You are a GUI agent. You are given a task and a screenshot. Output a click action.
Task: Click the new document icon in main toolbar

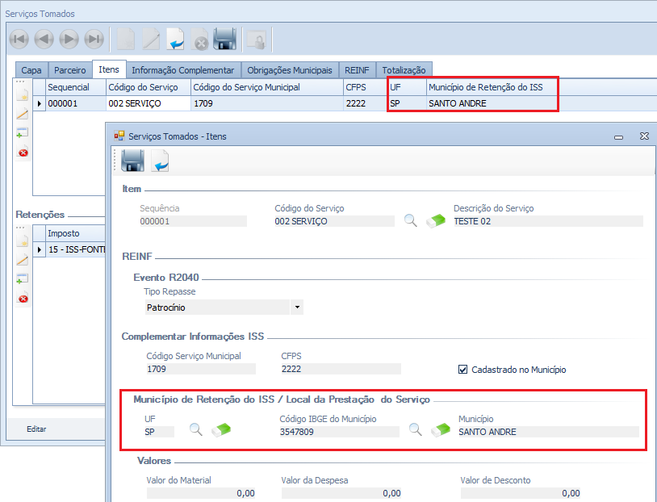click(x=125, y=40)
